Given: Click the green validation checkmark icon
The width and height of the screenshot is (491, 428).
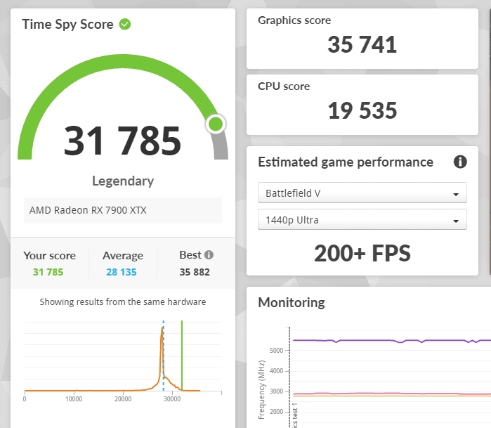Looking at the screenshot, I should pyautogui.click(x=124, y=24).
